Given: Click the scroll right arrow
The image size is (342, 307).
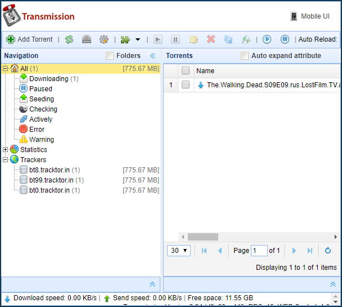Looking at the screenshot, I should [x=336, y=237].
